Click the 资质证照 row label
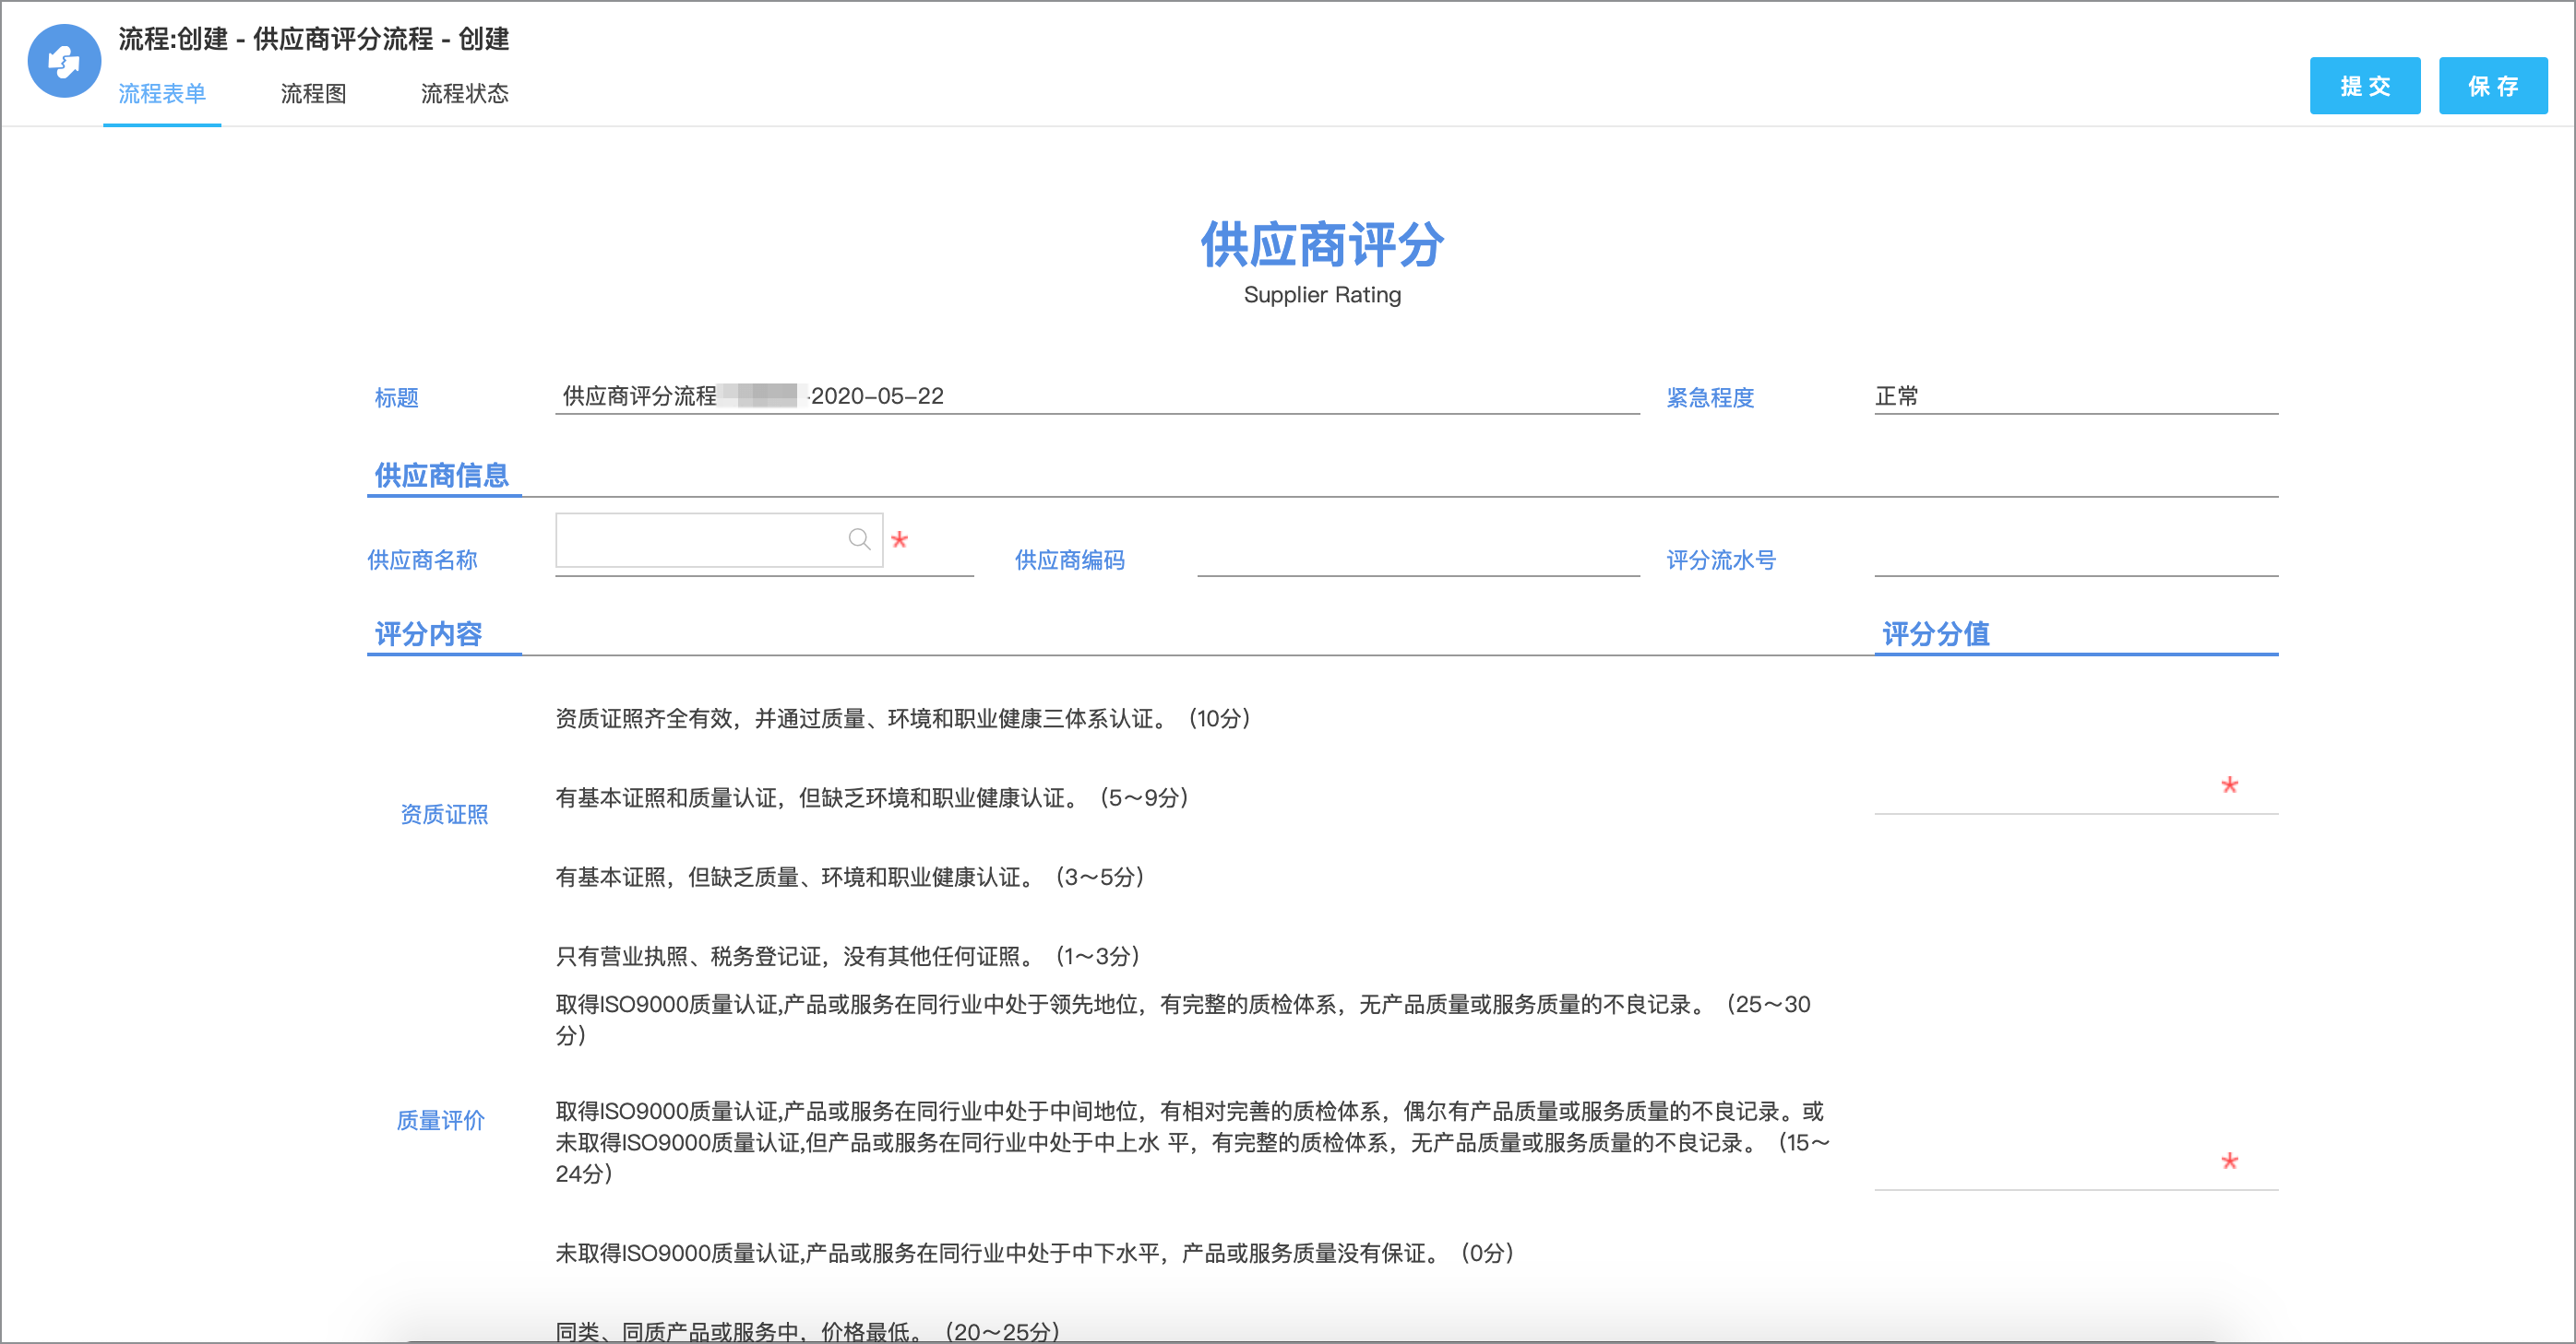 pos(444,814)
